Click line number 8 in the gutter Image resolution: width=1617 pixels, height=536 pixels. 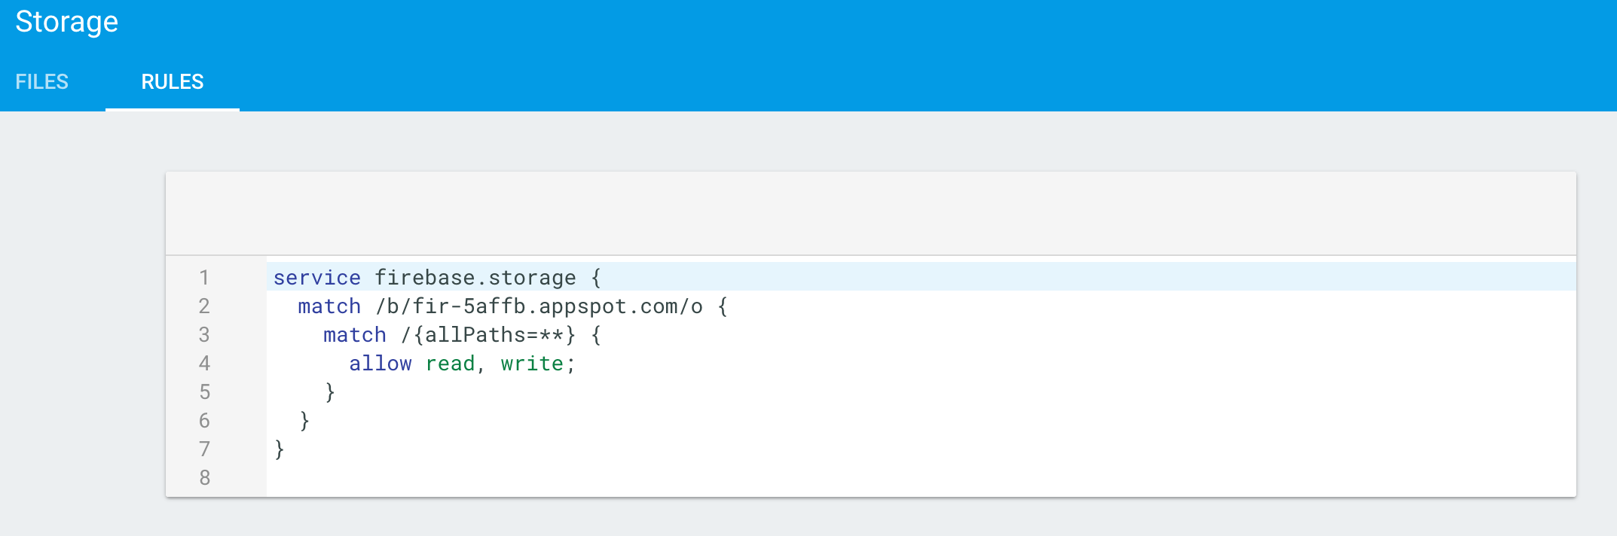tap(204, 478)
